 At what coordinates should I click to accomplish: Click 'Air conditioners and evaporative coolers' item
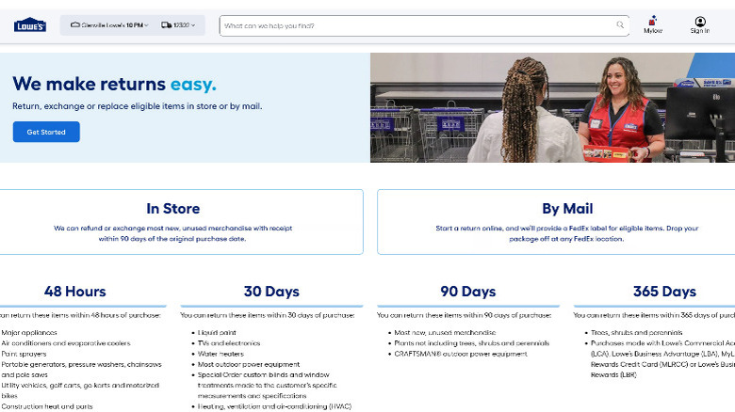(x=66, y=343)
